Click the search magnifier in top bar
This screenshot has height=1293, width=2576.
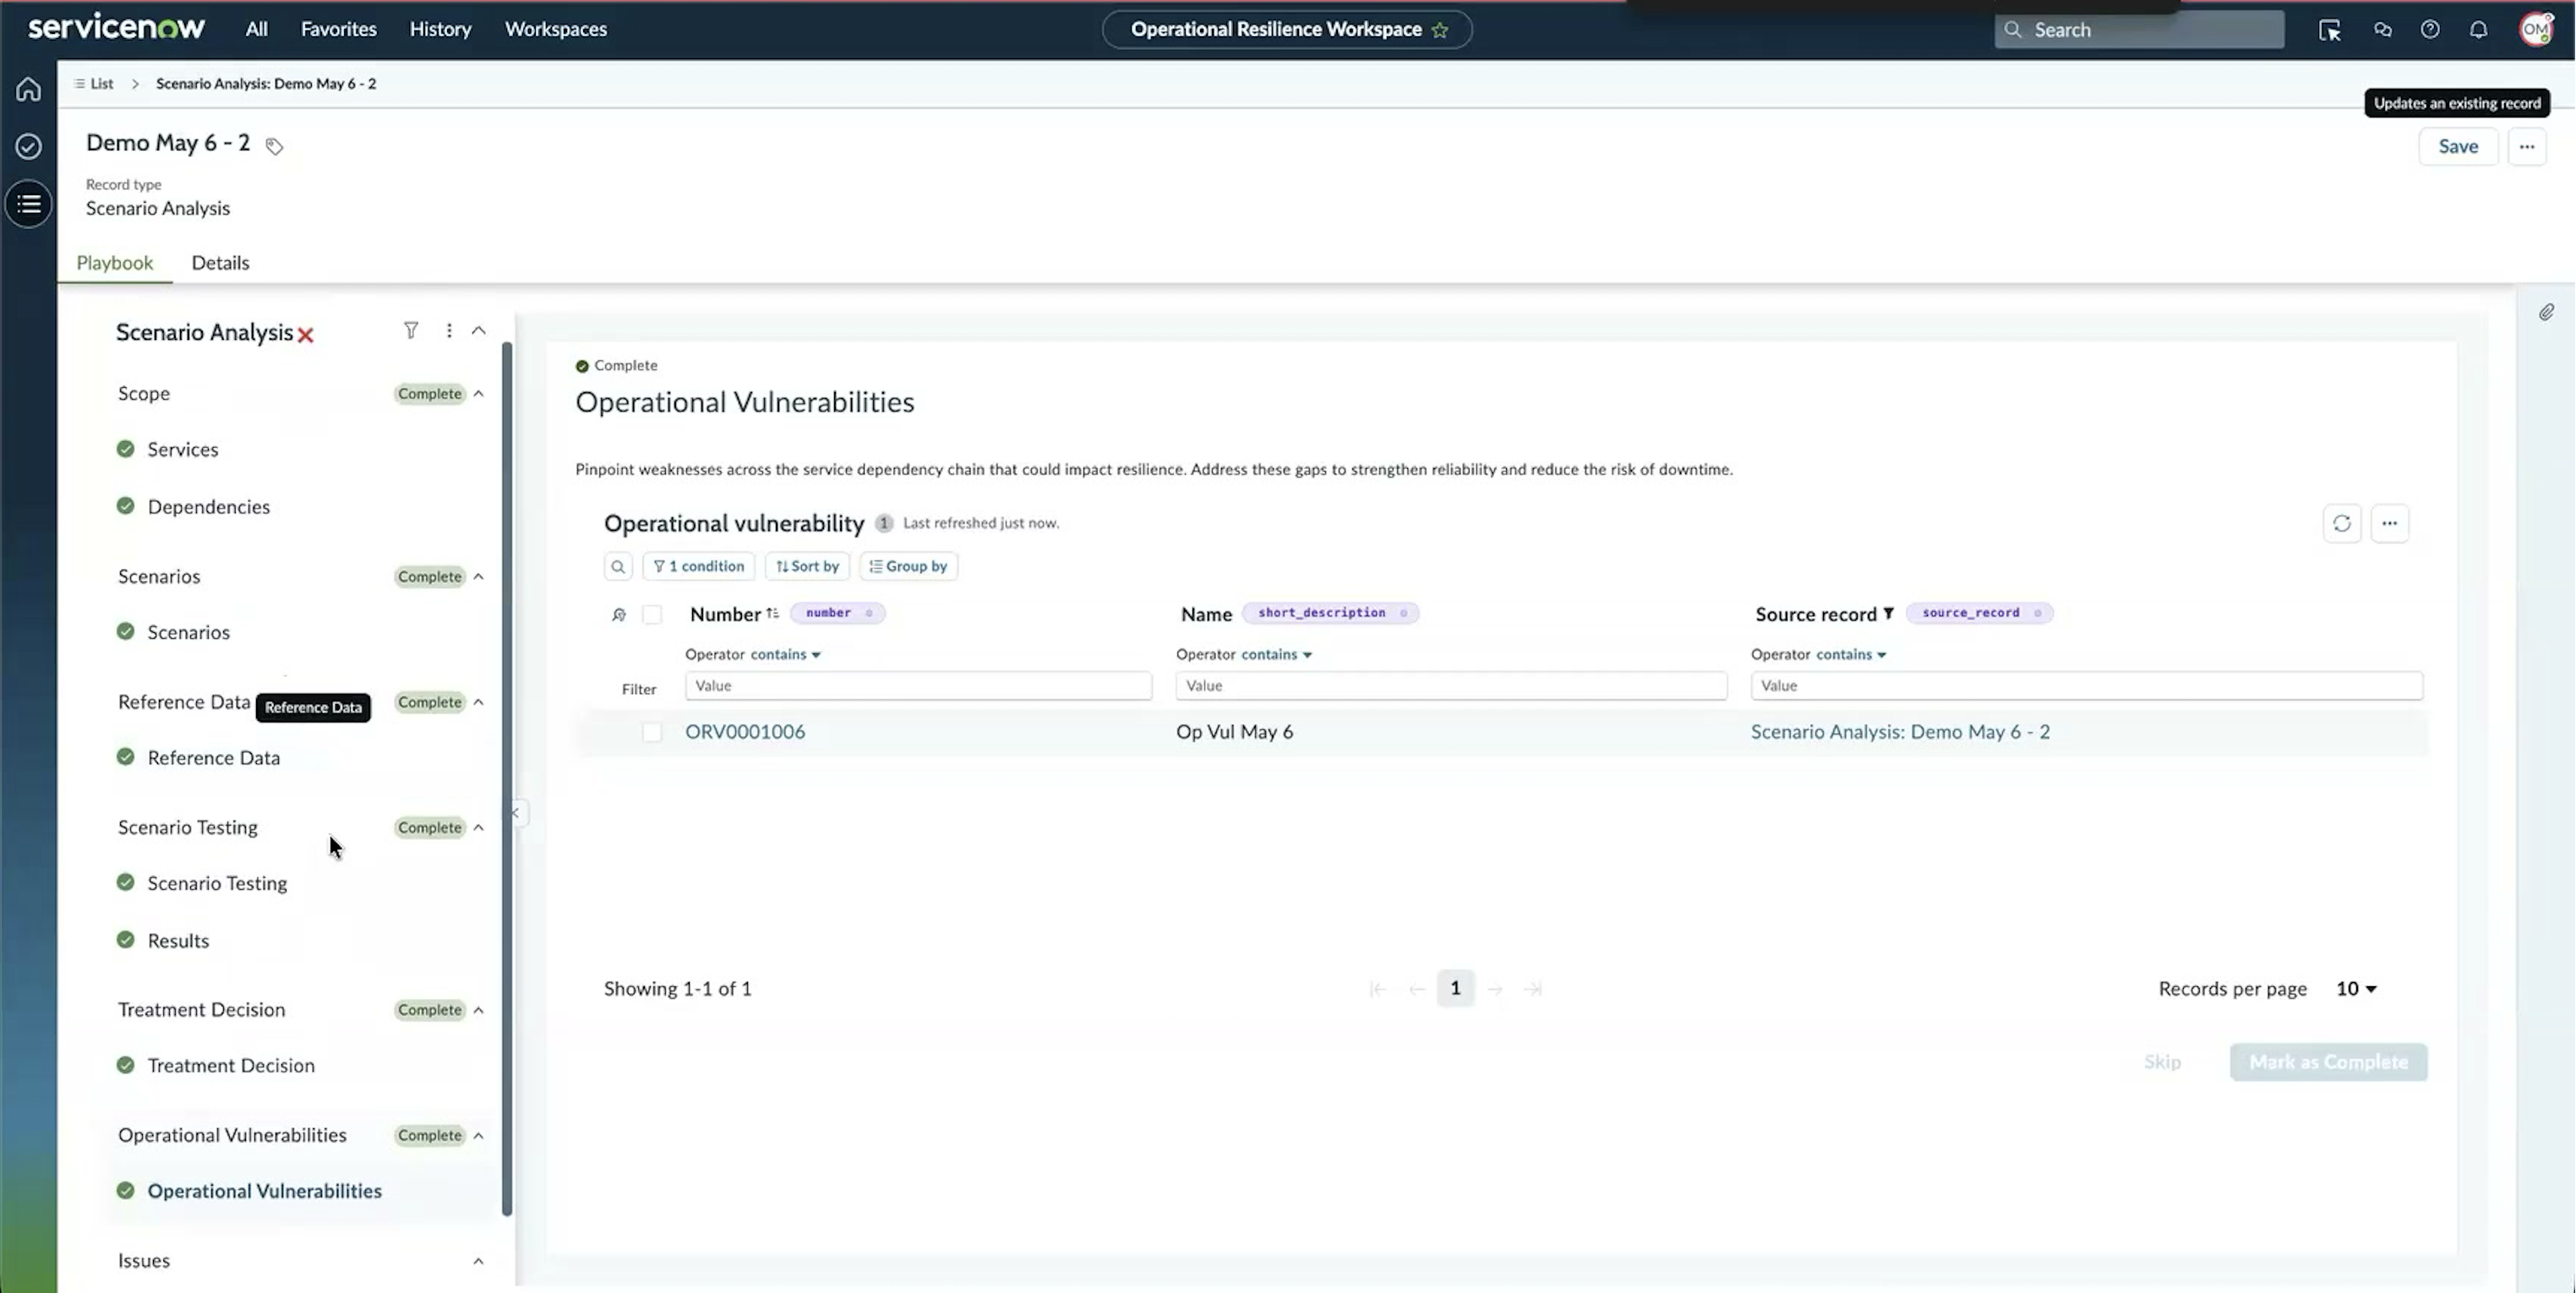pyautogui.click(x=2013, y=30)
